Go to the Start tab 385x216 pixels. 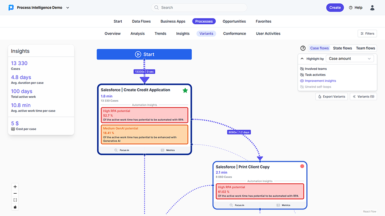point(118,21)
